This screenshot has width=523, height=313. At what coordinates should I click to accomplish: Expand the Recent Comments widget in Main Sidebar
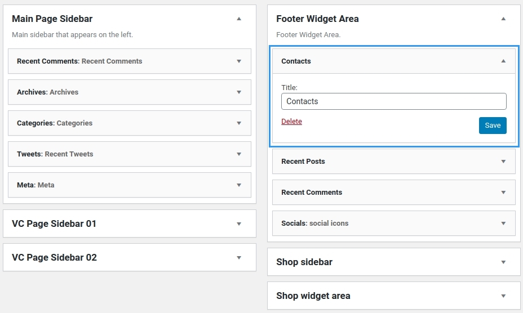[239, 61]
